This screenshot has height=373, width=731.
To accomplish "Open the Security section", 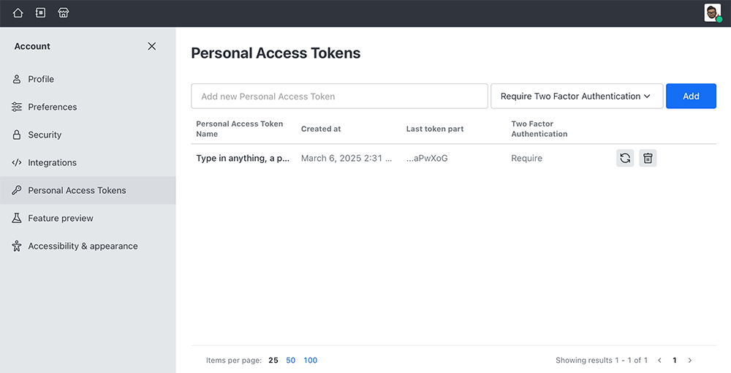I will (x=88, y=135).
